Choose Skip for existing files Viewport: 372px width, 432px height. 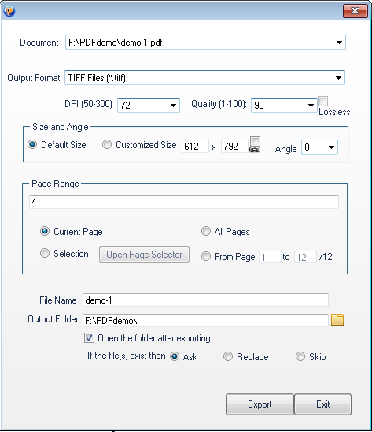pyautogui.click(x=300, y=356)
